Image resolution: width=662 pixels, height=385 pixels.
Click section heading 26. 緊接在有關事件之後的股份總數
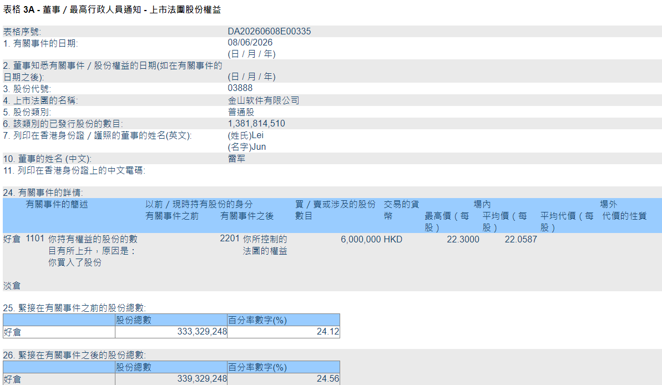click(74, 356)
